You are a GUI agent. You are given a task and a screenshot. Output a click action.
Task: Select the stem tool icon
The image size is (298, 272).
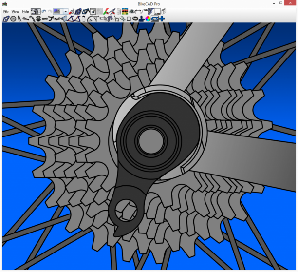click(45, 19)
